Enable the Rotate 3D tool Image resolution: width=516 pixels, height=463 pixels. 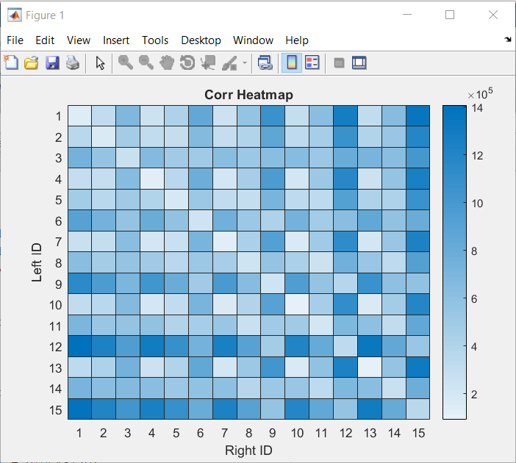click(187, 62)
